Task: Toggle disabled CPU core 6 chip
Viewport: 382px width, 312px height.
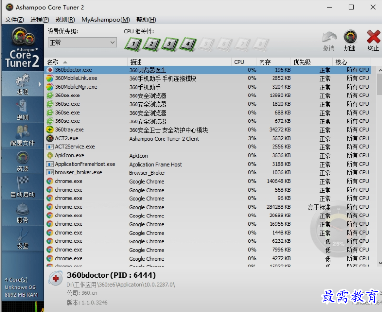Action: click(224, 45)
